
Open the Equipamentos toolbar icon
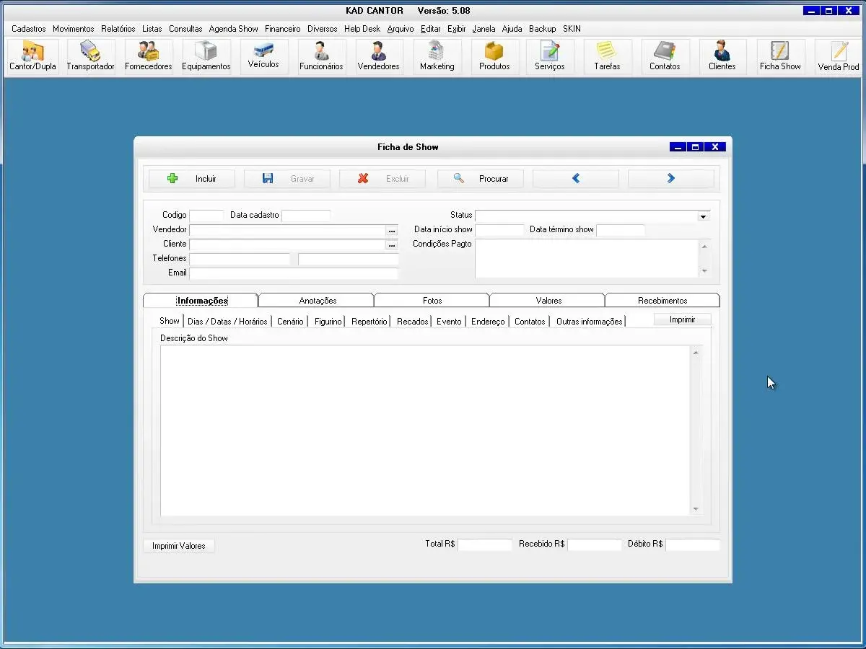[x=206, y=56]
